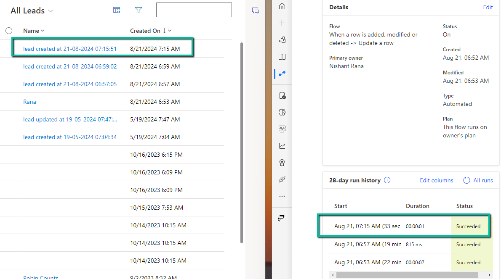Open the Edit columns grid icon
This screenshot has width=501, height=279.
[117, 10]
